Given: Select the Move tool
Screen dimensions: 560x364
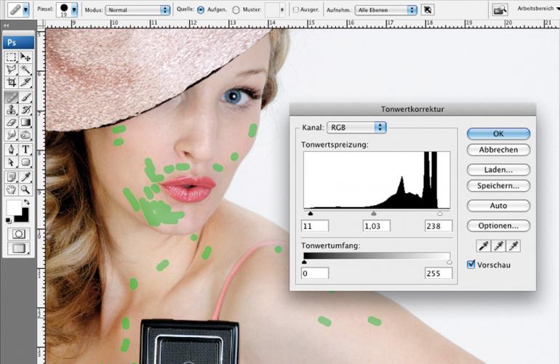Looking at the screenshot, I should click(25, 57).
